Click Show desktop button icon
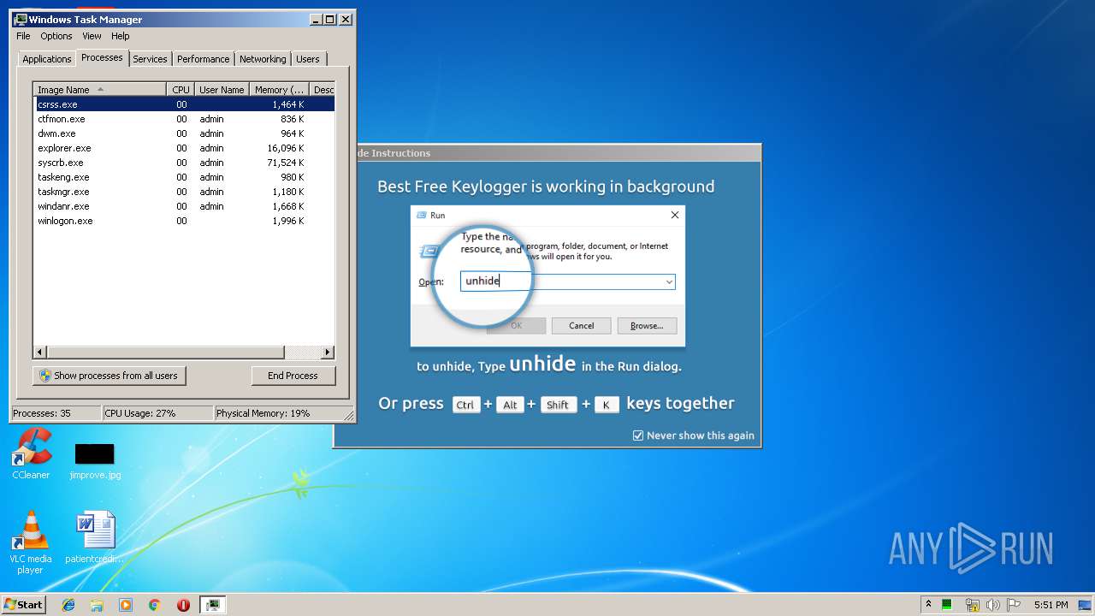The width and height of the screenshot is (1095, 616). [1086, 605]
